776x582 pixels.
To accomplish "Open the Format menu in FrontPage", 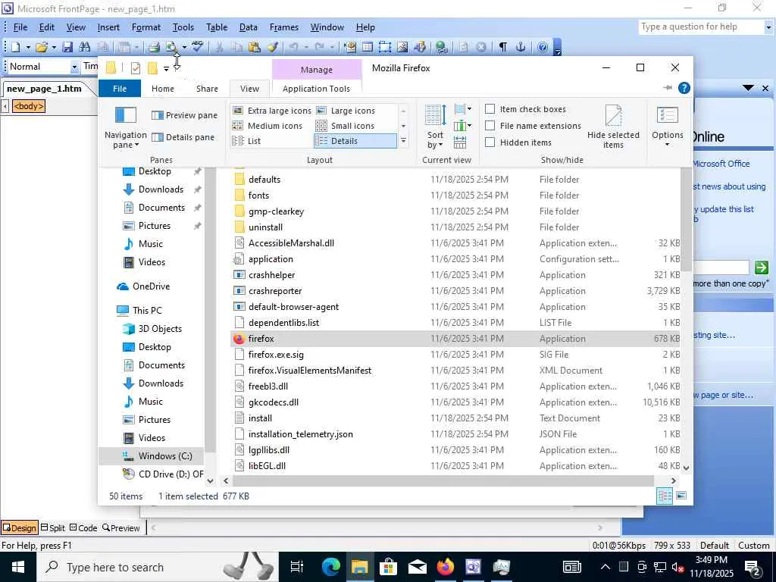I will tap(146, 27).
